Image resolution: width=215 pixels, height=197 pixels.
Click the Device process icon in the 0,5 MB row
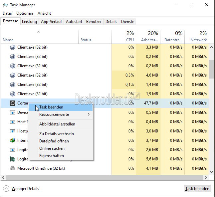13,112
